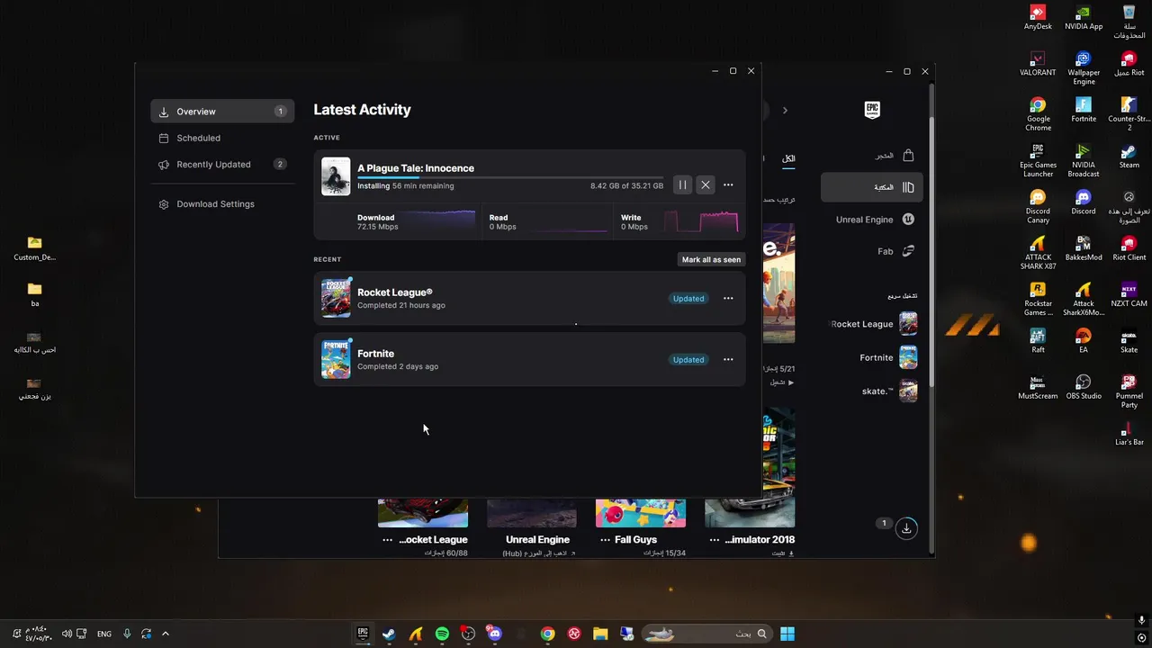The image size is (1152, 648).
Task: Quick launch skate. from launcher sidebar
Action: (889, 391)
